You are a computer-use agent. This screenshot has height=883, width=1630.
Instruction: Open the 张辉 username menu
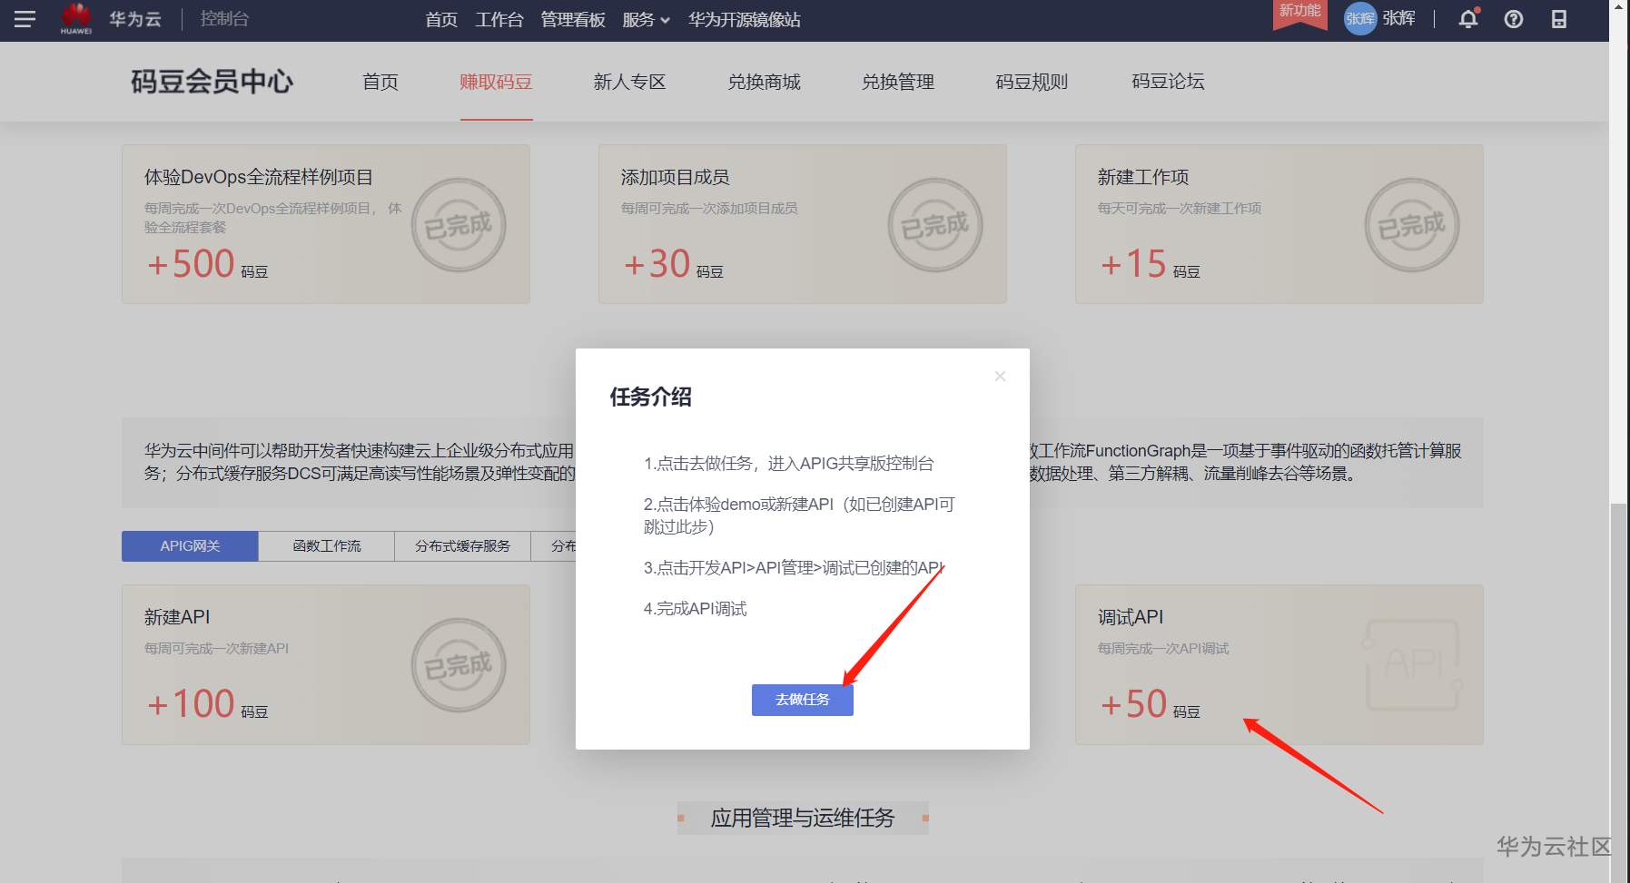1398,19
